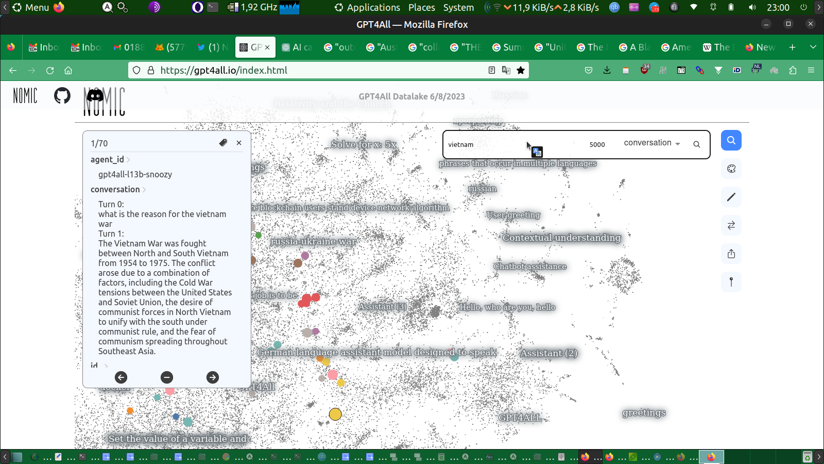The width and height of the screenshot is (824, 464).
Task: Click the Nomic logo in the header
Action: click(25, 95)
